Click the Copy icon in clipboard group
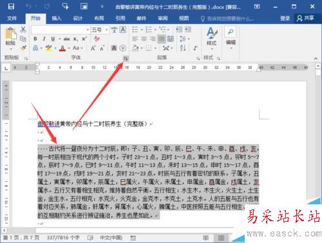322x243 pixels. 23,39
